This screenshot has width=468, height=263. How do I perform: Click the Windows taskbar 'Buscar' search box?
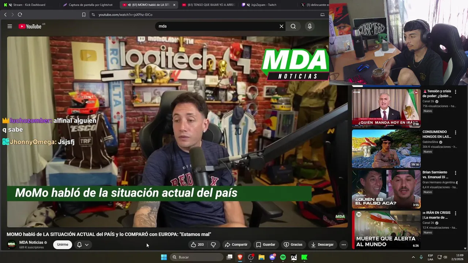click(x=197, y=257)
